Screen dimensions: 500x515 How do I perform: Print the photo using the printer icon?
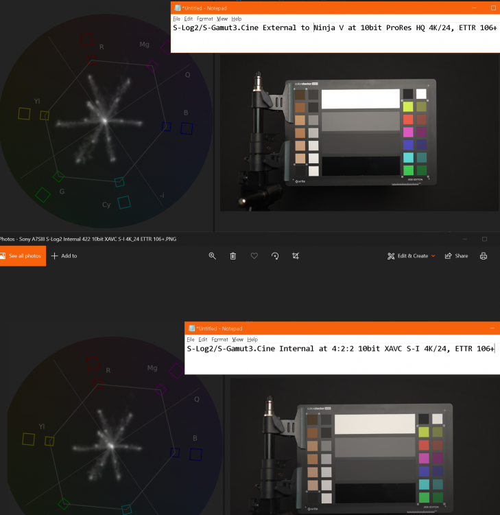484,255
